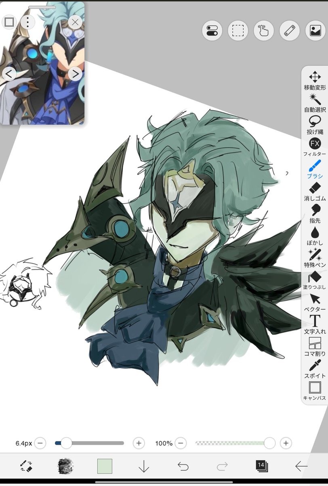Image resolution: width=328 pixels, height=486 pixels.
Task: Show next reference image
Action: coord(75,74)
